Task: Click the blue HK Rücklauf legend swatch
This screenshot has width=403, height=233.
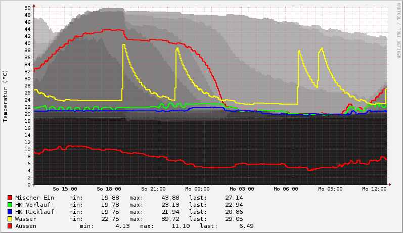Action: pyautogui.click(x=10, y=212)
